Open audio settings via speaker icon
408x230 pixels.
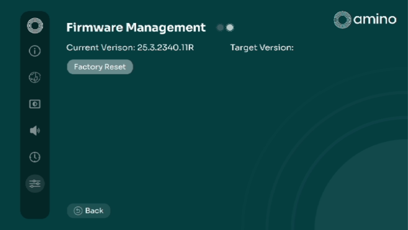click(35, 131)
